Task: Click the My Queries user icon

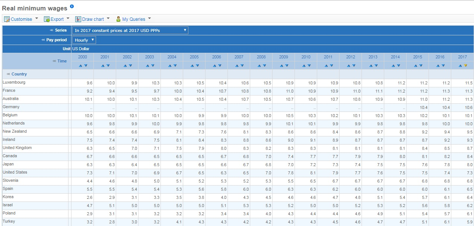Action: coord(118,19)
